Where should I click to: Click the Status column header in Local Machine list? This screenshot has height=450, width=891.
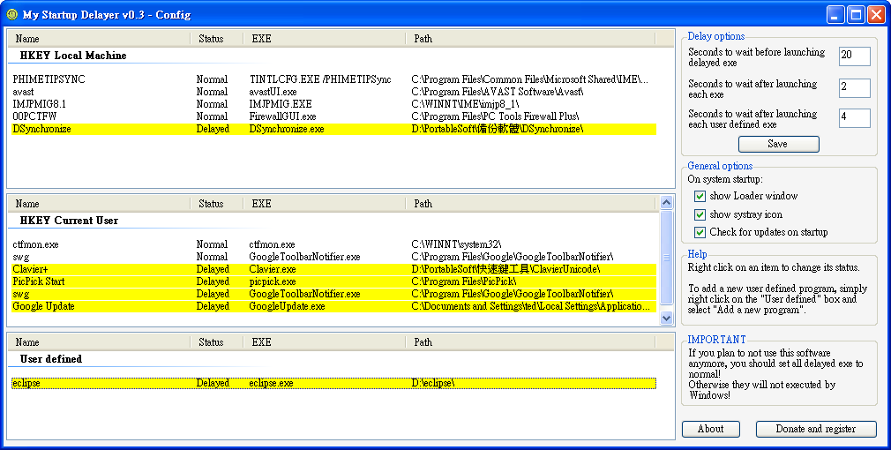(216, 39)
